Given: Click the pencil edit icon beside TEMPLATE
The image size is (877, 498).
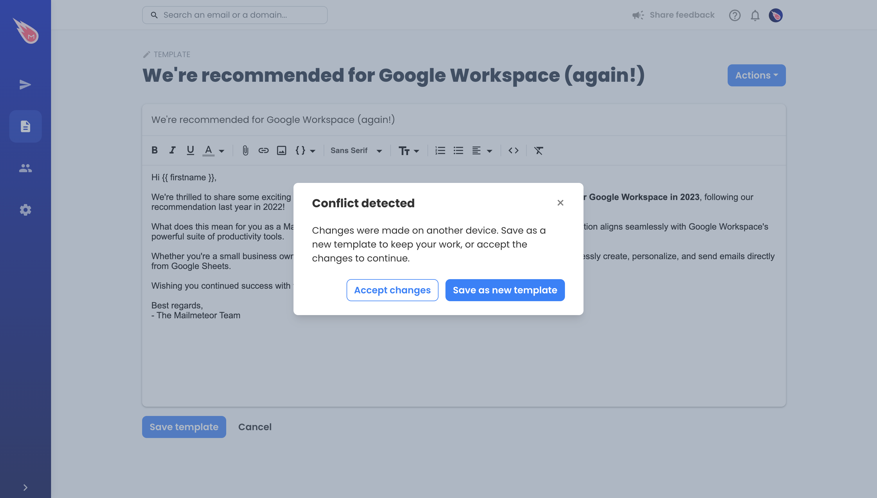Looking at the screenshot, I should [147, 54].
